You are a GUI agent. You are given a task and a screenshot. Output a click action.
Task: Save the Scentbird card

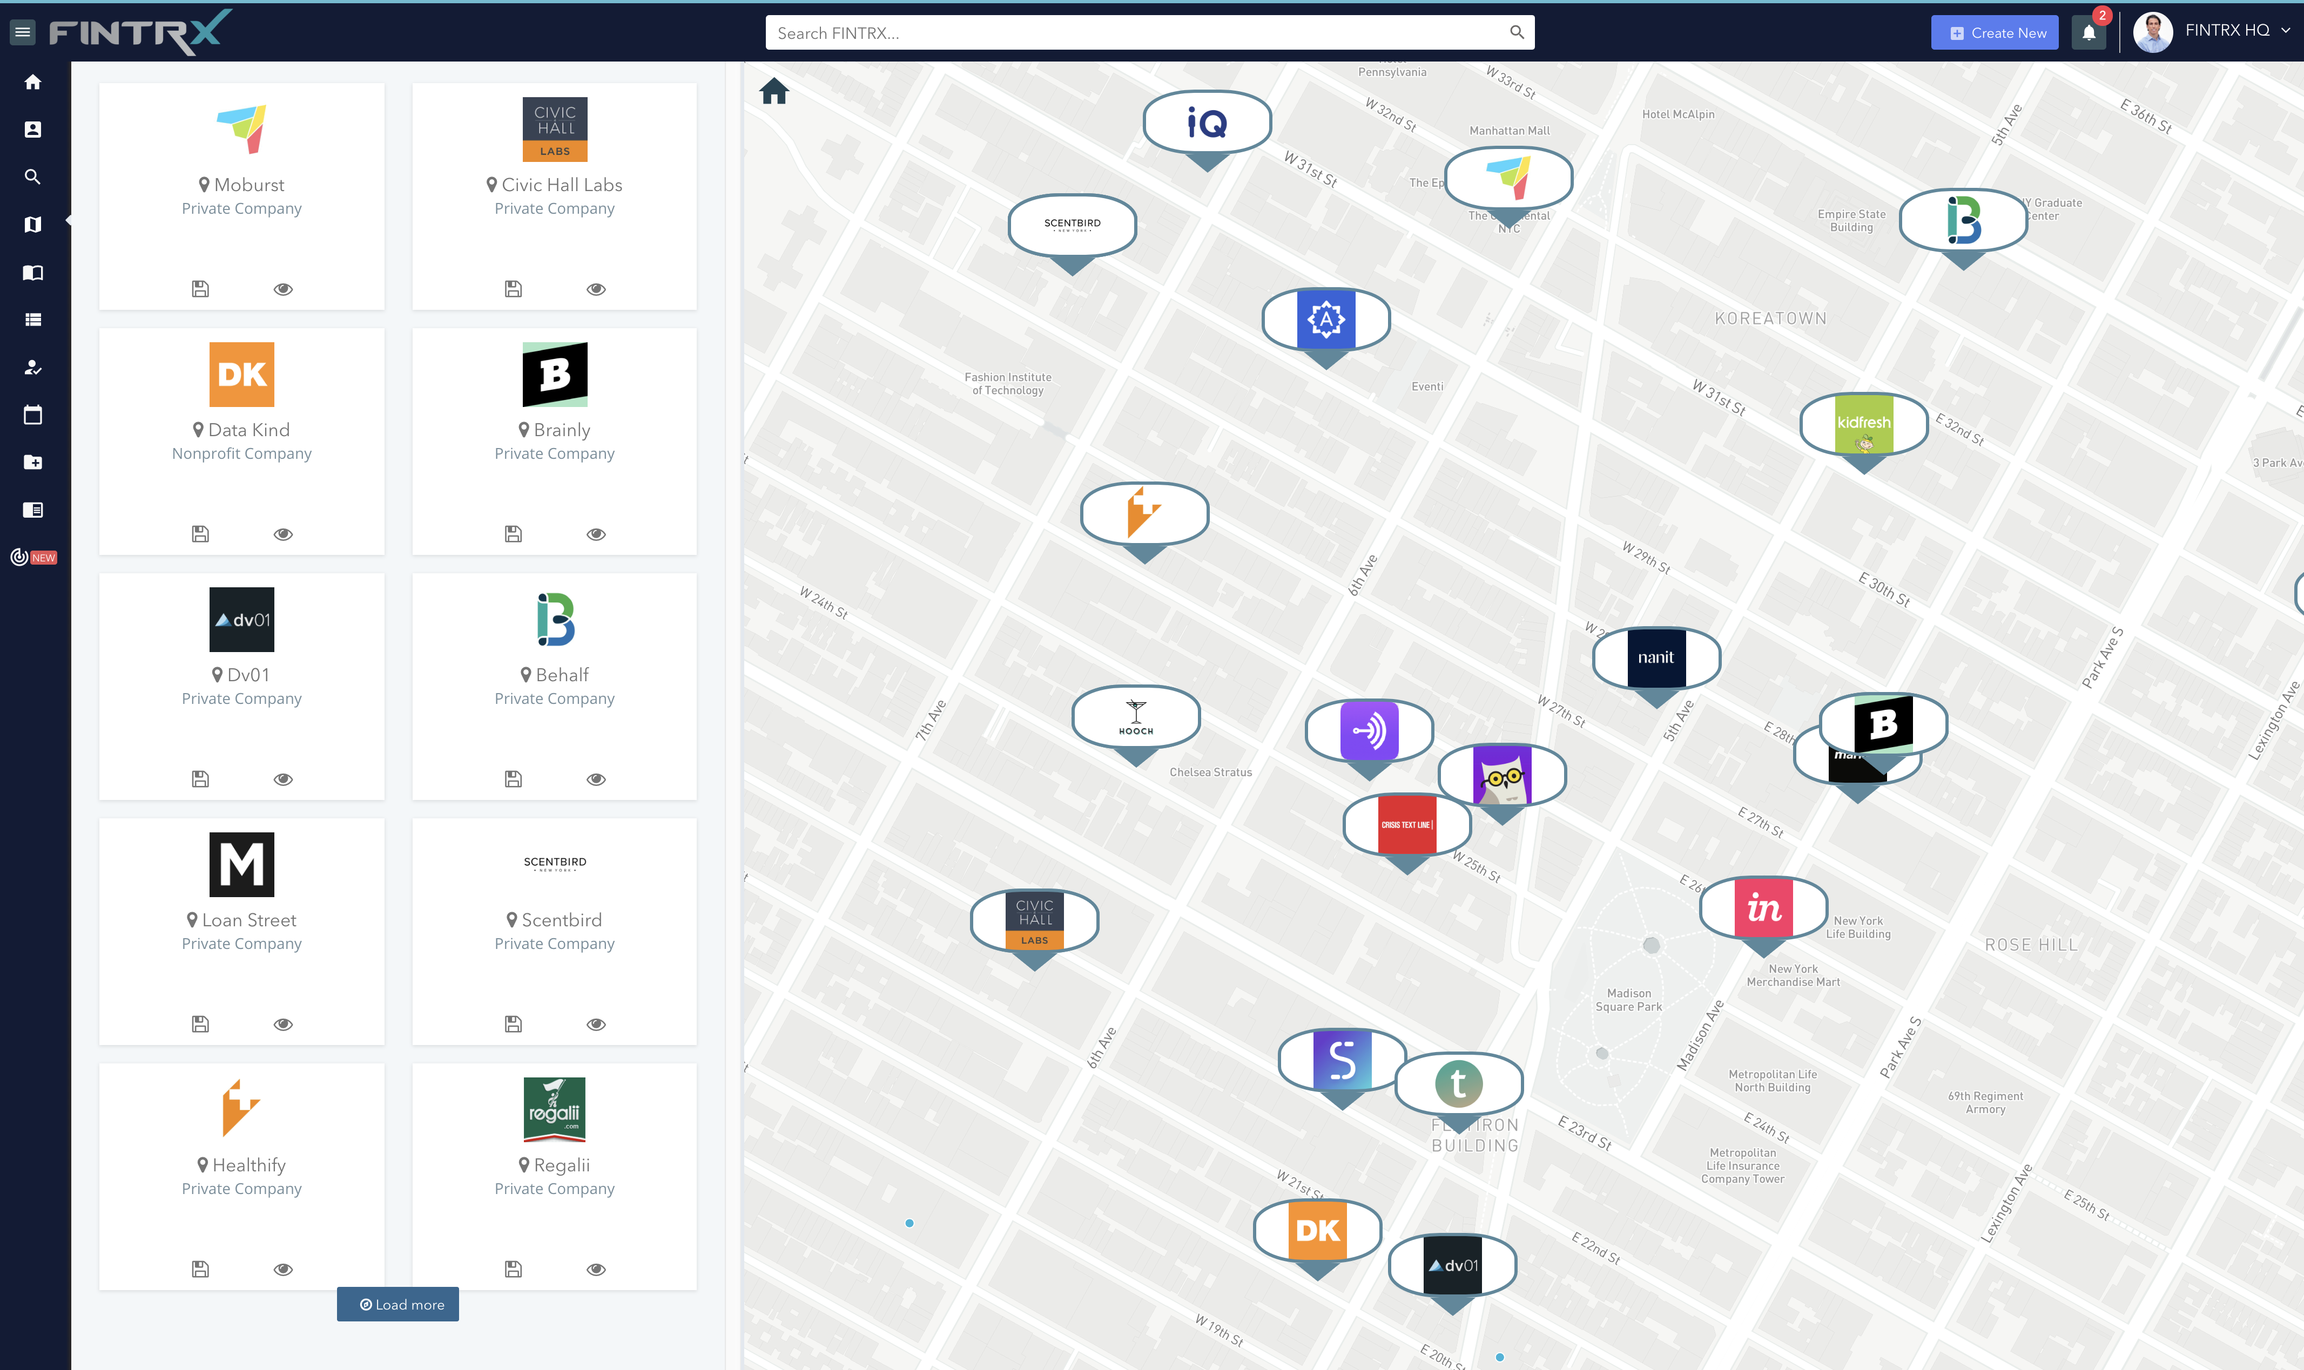(514, 1024)
